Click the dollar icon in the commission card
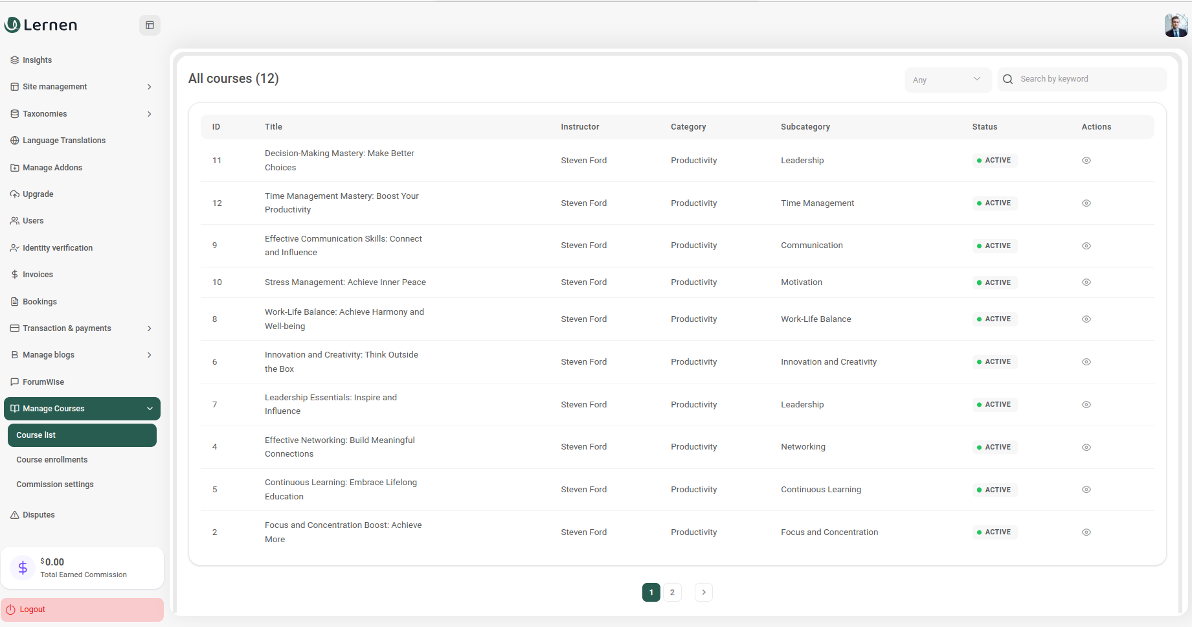1192x627 pixels. [23, 568]
